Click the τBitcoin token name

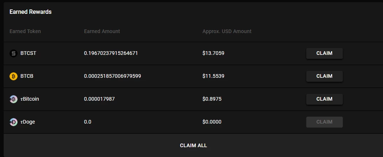30,99
